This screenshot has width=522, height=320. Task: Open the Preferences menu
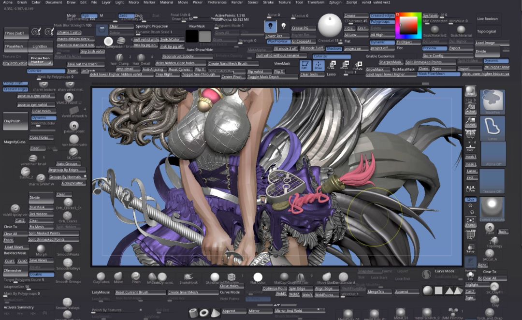pos(217,2)
